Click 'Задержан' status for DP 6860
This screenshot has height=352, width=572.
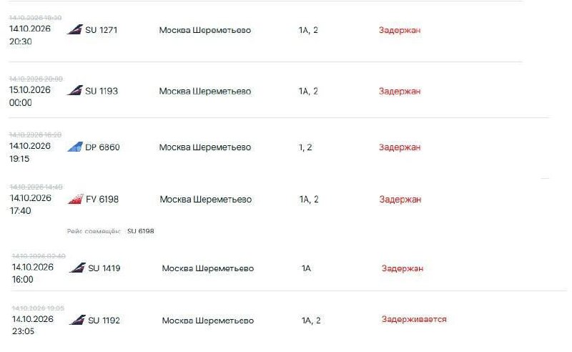(400, 147)
